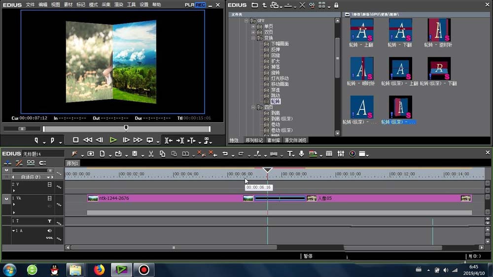Image resolution: width=493 pixels, height=277 pixels.
Task: Toggle the lock icon in effects panel toolbar
Action: [x=336, y=5]
